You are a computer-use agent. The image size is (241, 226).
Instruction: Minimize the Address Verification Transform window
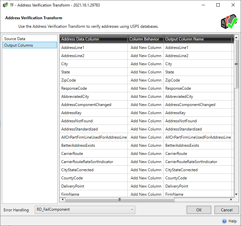click(x=203, y=5)
